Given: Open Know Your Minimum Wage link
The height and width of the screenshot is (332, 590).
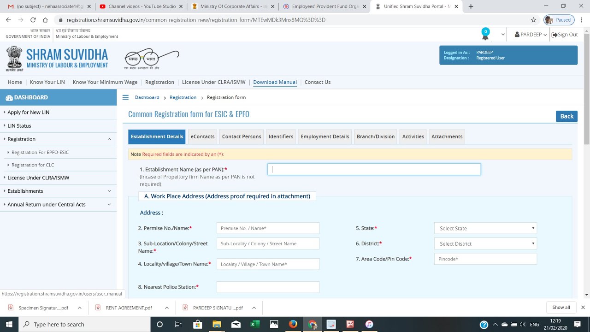Looking at the screenshot, I should (105, 82).
